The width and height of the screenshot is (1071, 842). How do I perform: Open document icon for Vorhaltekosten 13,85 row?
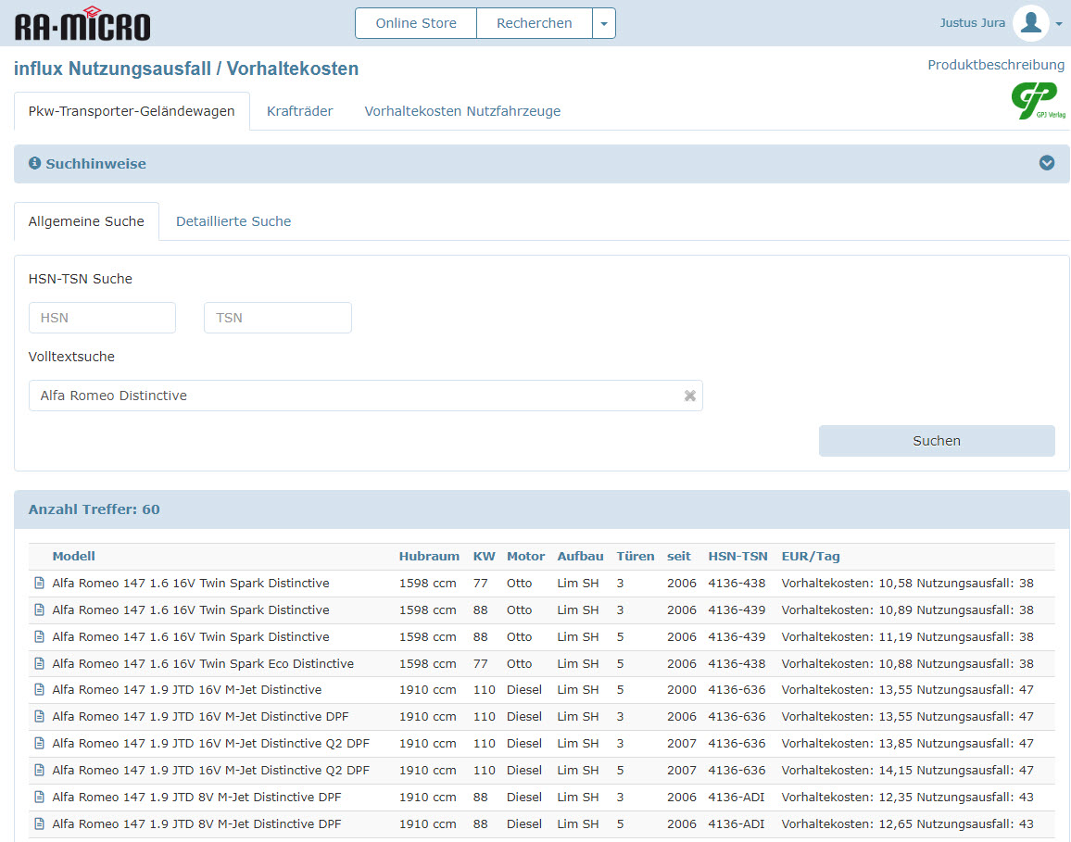(x=40, y=743)
